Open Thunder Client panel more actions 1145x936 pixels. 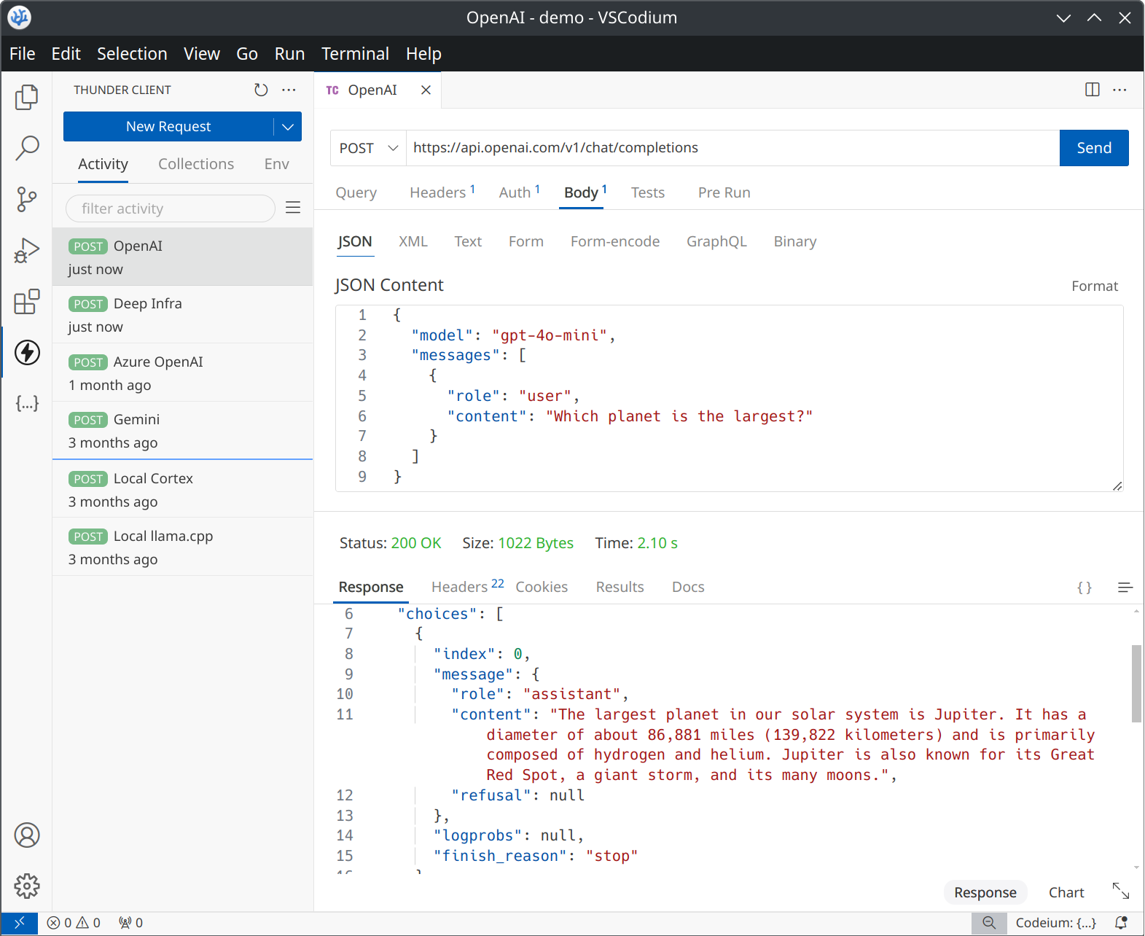tap(289, 90)
